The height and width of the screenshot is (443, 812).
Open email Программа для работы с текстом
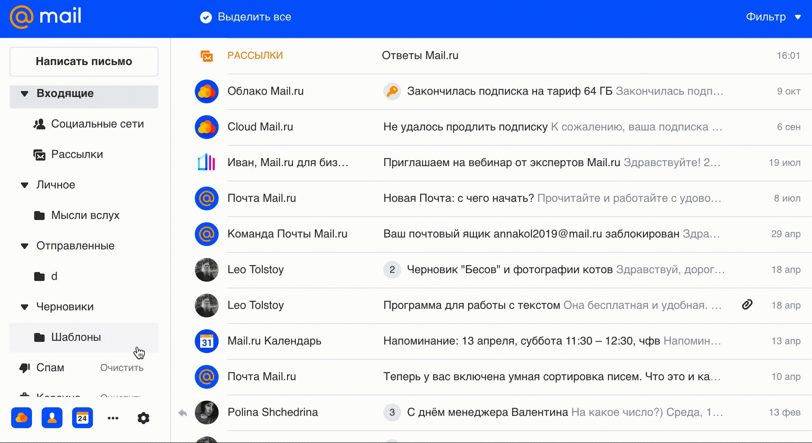pos(471,305)
